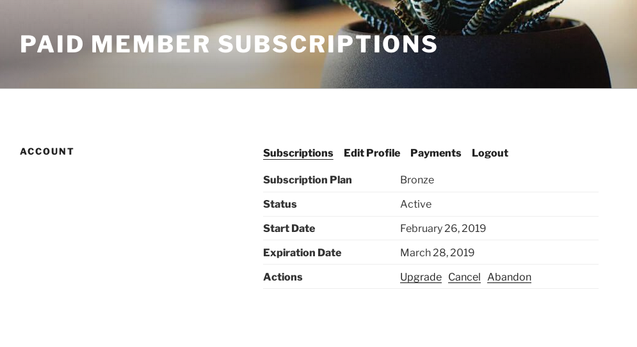Image resolution: width=637 pixels, height=347 pixels.
Task: Click the Subscription Plan row label
Action: (x=307, y=180)
